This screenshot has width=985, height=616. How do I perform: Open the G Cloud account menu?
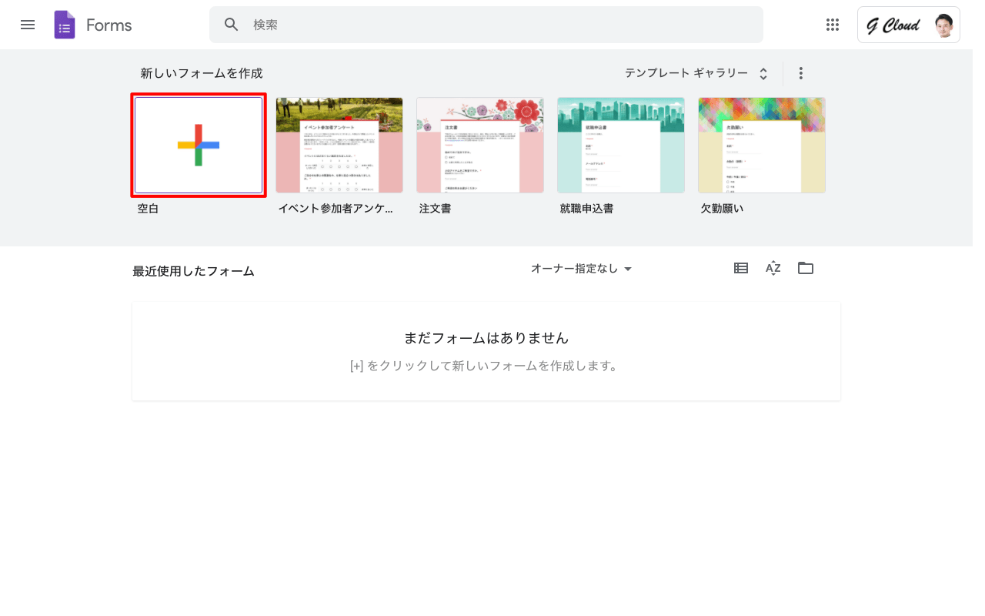tap(909, 25)
